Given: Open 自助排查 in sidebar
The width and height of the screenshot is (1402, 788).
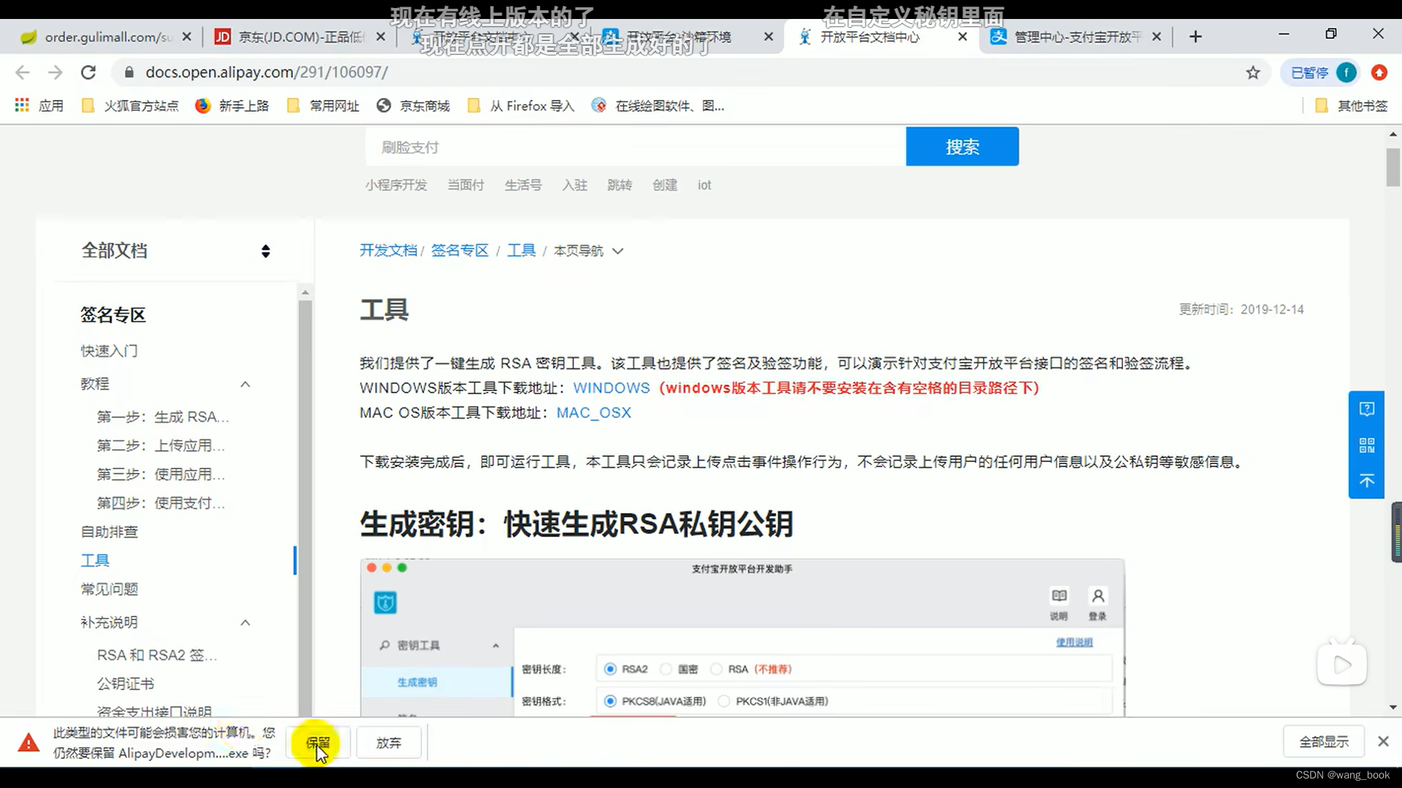Looking at the screenshot, I should pos(109,532).
